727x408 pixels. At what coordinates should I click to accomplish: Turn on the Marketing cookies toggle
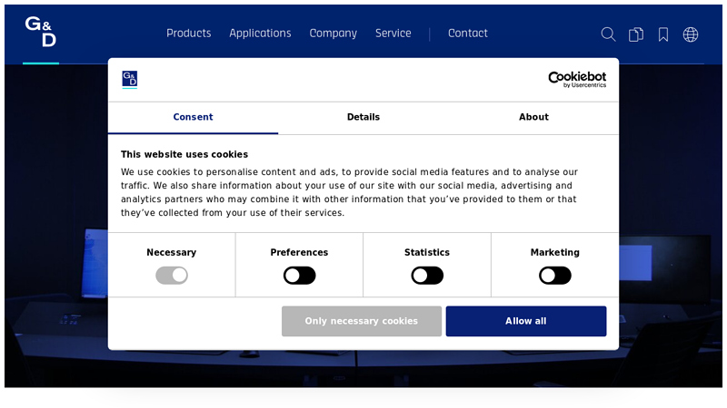point(554,276)
